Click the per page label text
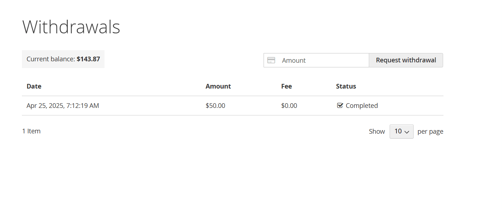 (x=430, y=132)
